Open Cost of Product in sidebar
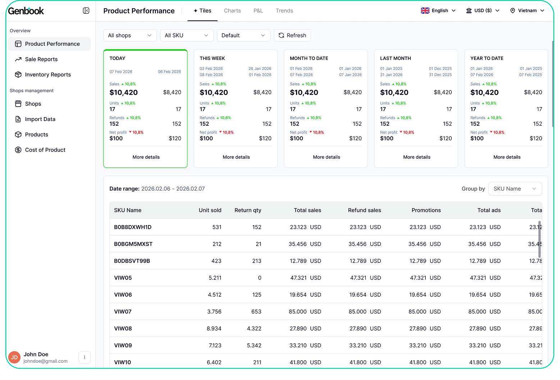 click(x=49, y=150)
